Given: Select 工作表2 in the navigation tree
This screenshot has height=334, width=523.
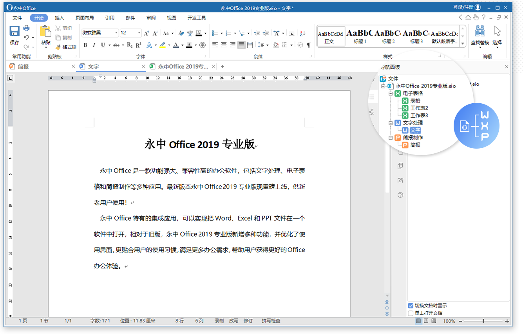Looking at the screenshot, I should pyautogui.click(x=419, y=108).
